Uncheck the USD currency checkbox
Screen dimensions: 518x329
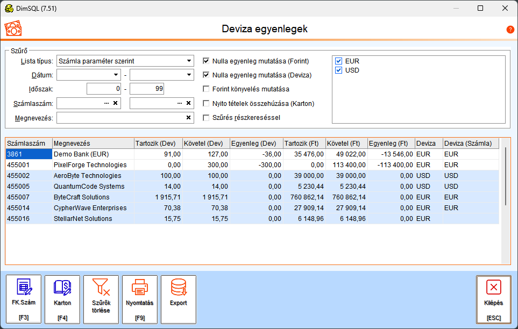pos(339,70)
